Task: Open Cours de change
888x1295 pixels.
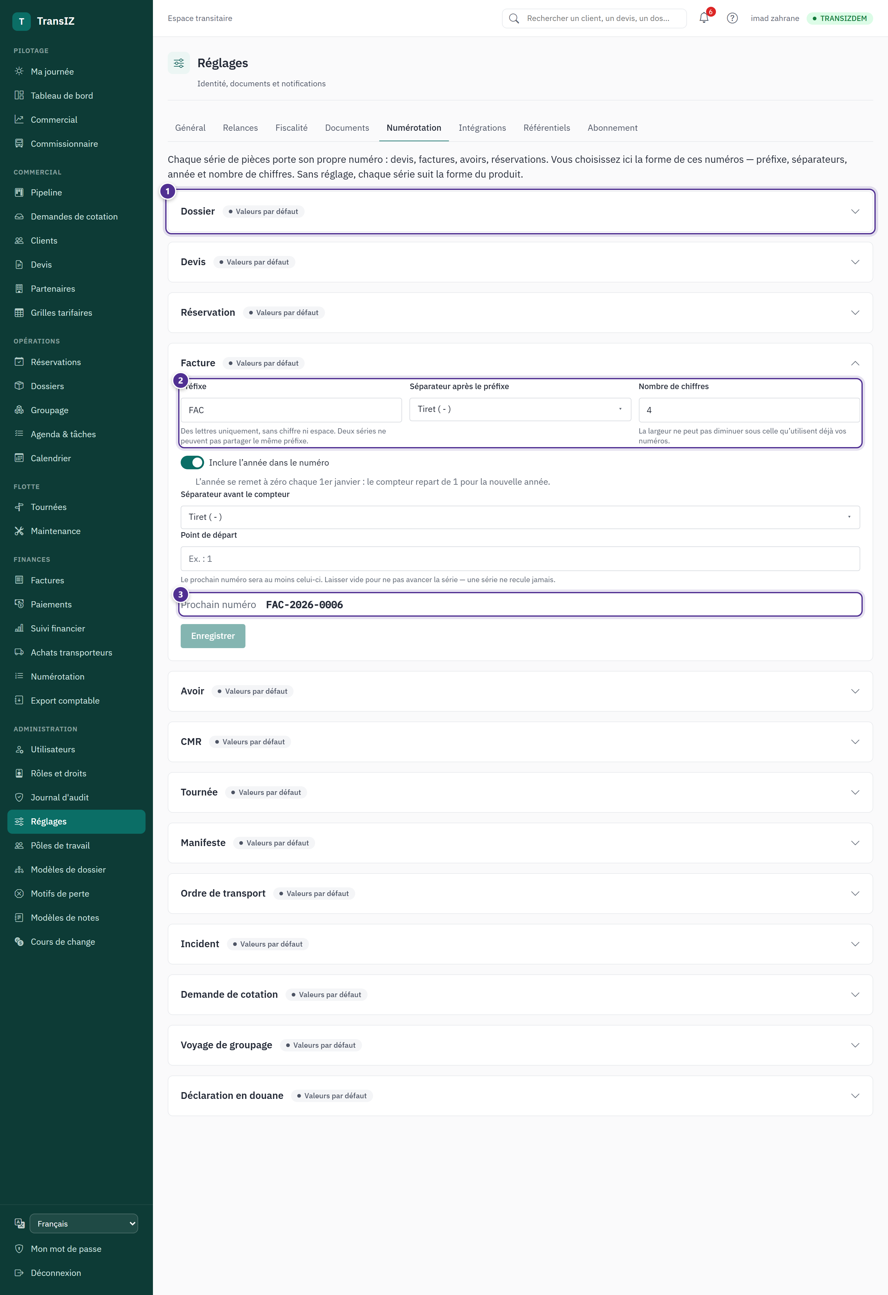Action: 76,941
